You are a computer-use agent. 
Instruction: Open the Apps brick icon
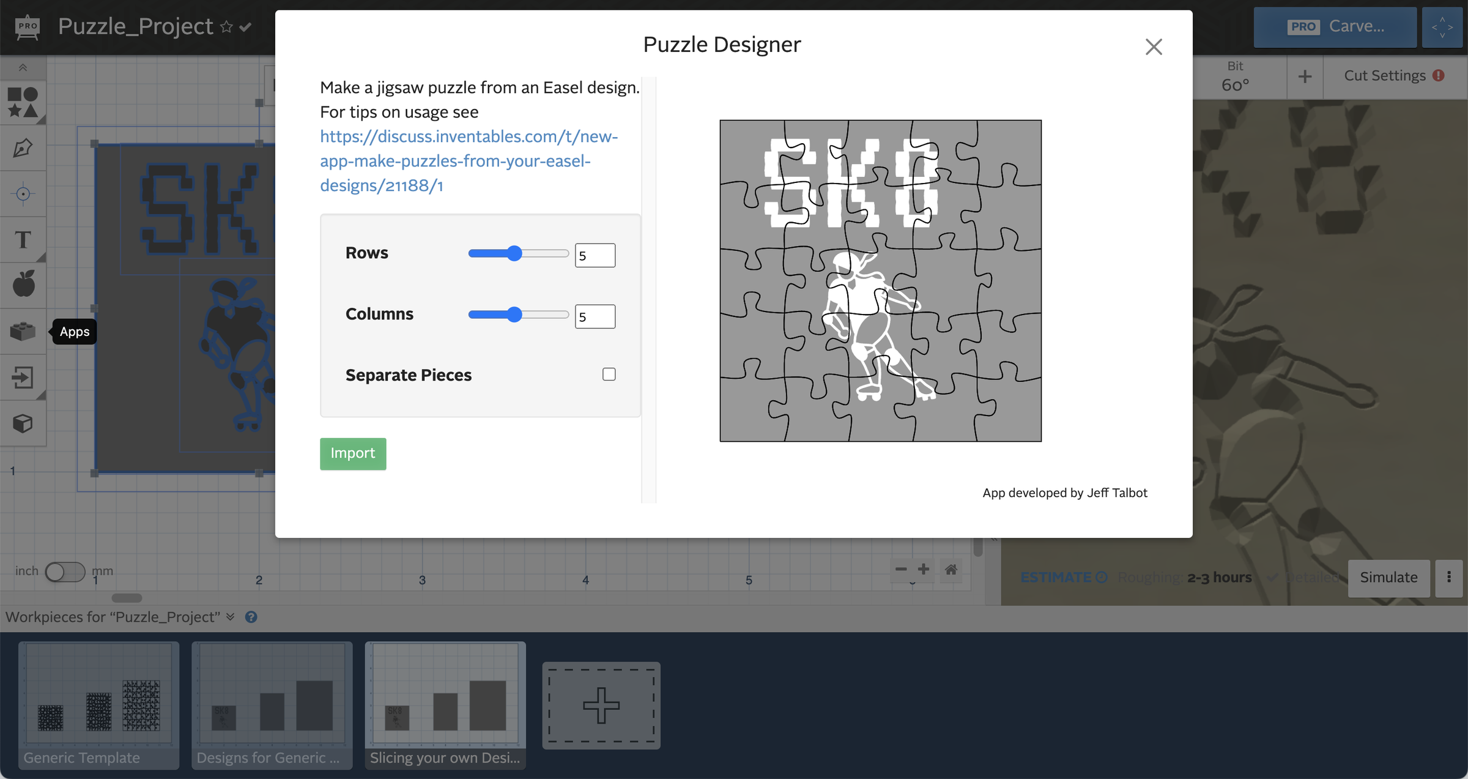coord(23,331)
